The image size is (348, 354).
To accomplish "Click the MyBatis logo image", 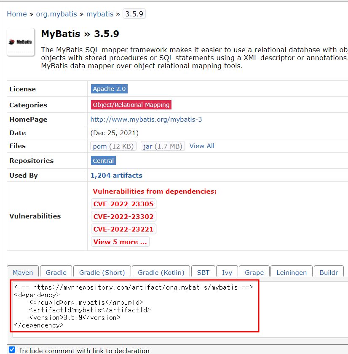I will (20, 42).
